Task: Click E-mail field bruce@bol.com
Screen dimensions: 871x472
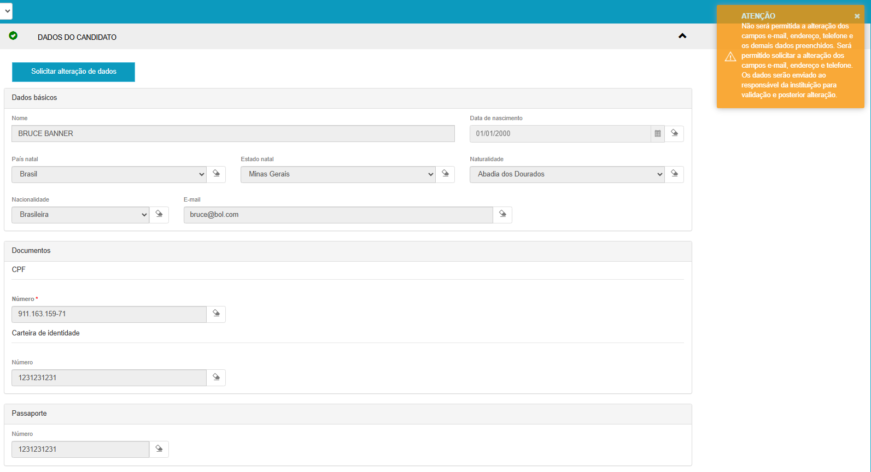Action: tap(338, 215)
